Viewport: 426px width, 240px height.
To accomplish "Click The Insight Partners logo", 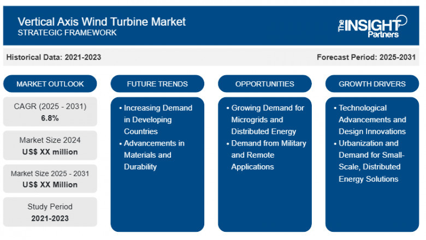I will click(372, 26).
